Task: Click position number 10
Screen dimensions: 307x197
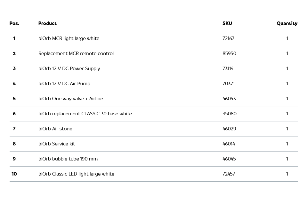Action: coord(14,174)
